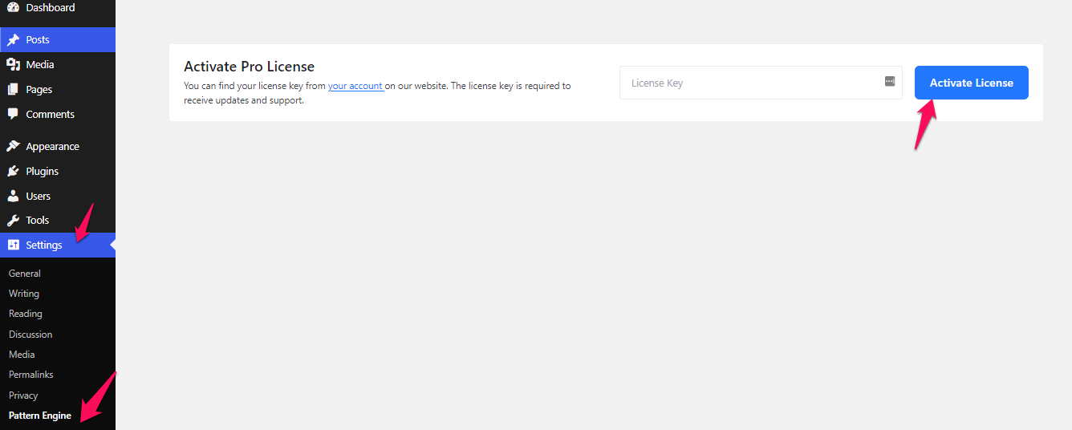Click the Dashboard gauge icon
This screenshot has width=1072, height=430.
(13, 7)
